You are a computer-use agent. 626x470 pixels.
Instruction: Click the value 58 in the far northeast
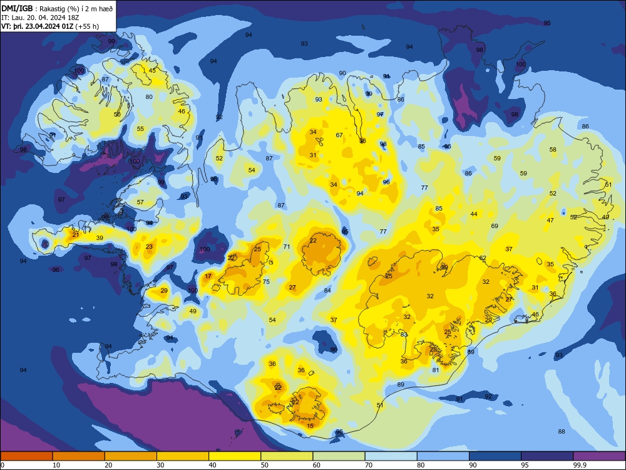[x=553, y=150]
